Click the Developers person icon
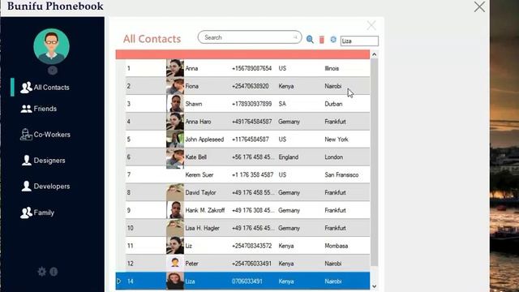This screenshot has height=292, width=519. 26,186
